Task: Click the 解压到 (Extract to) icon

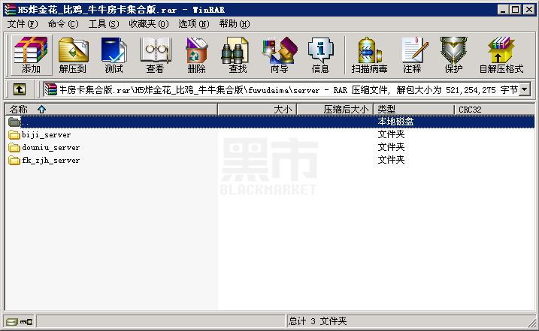Action: (x=73, y=55)
